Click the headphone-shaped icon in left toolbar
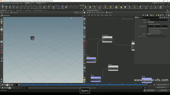Screen dimensions: 170x95 (2, 52)
